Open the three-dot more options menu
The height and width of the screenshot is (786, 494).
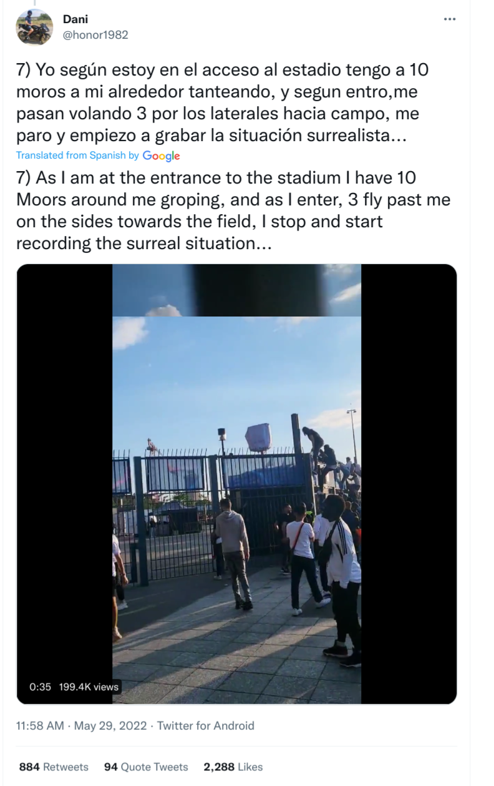449,20
